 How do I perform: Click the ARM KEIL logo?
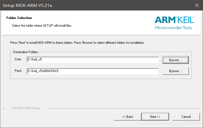(x=174, y=23)
